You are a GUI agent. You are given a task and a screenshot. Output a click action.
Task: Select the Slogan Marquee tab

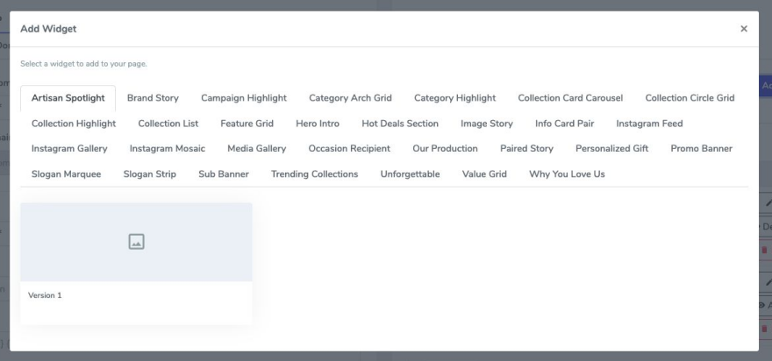tap(66, 174)
